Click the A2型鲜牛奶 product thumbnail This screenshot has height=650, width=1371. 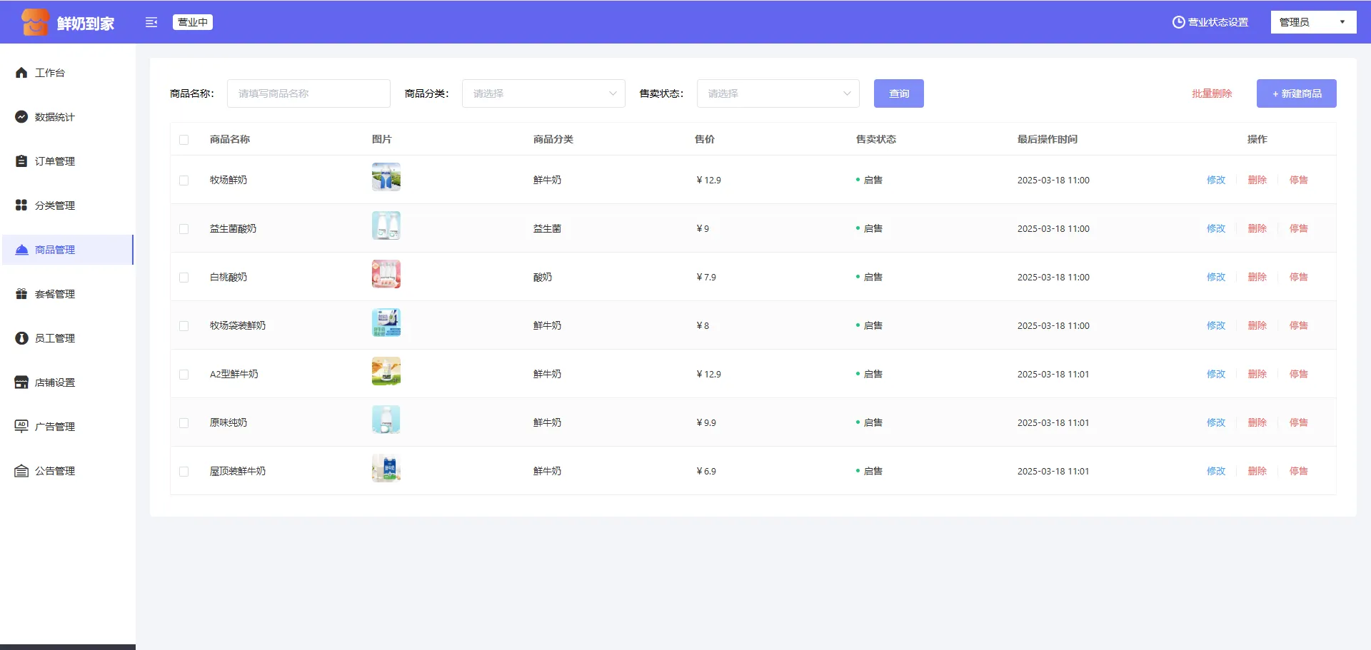tap(386, 371)
